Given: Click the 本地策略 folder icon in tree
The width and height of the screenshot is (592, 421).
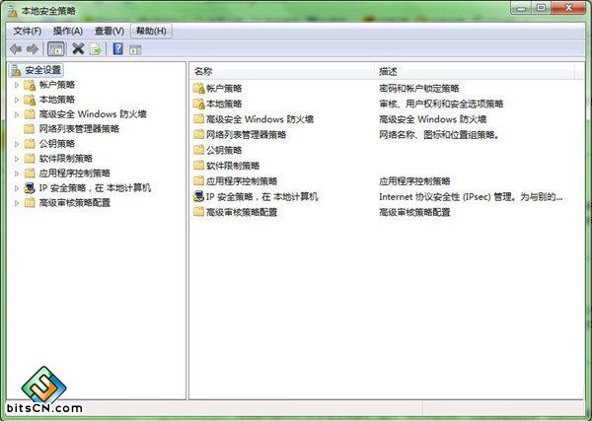Looking at the screenshot, I should click(30, 100).
